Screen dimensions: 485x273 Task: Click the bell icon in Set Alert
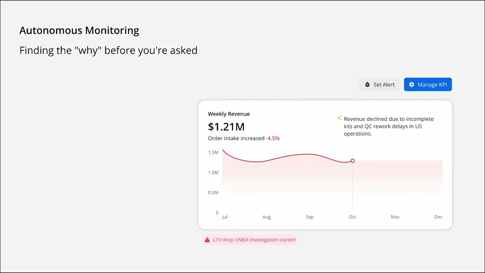pos(367,85)
